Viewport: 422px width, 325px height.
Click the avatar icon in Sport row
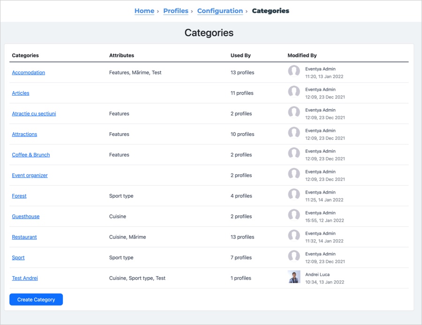coord(294,256)
